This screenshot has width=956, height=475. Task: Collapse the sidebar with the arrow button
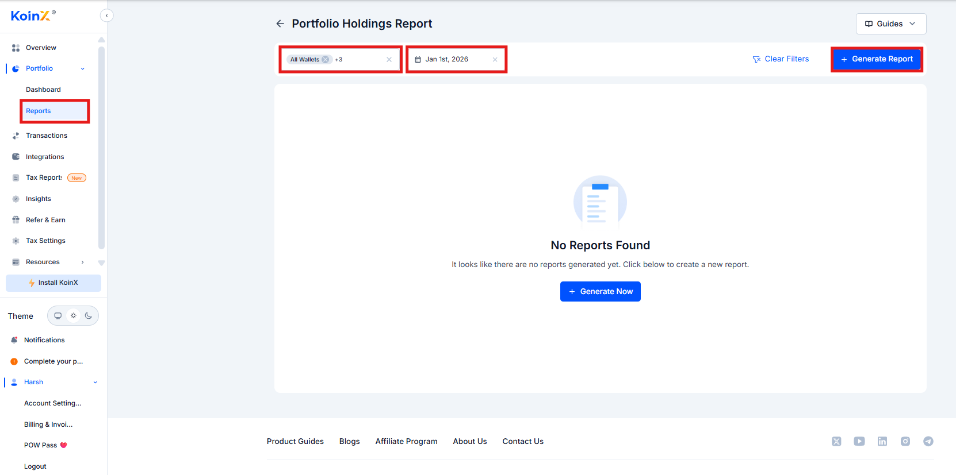coord(106,16)
